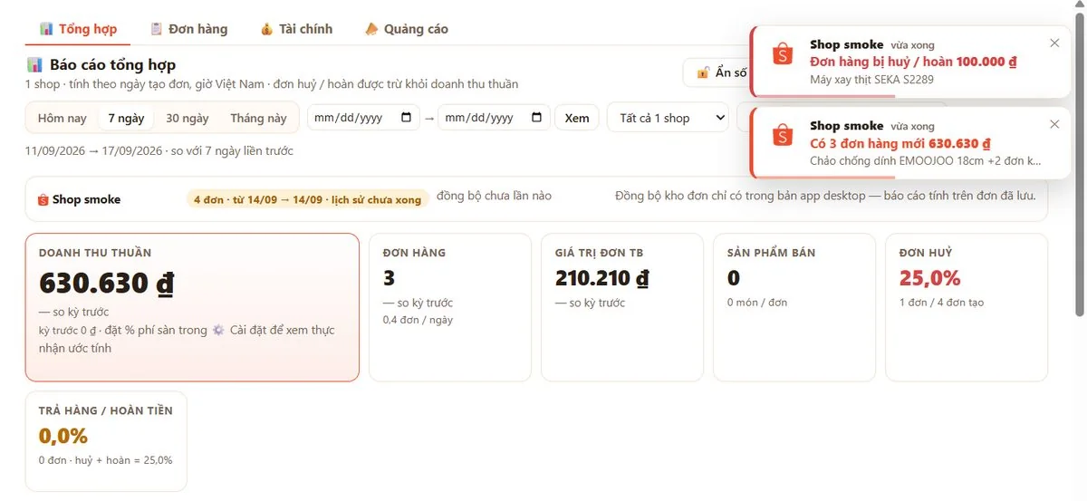Switch to the Đơn hàng tab
This screenshot has height=501, width=1087.
coord(188,29)
